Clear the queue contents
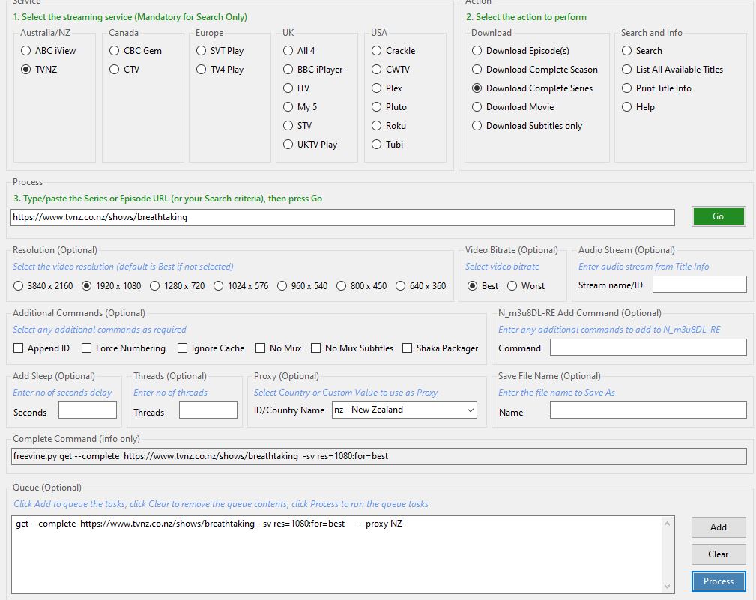This screenshot has width=756, height=600. [718, 554]
